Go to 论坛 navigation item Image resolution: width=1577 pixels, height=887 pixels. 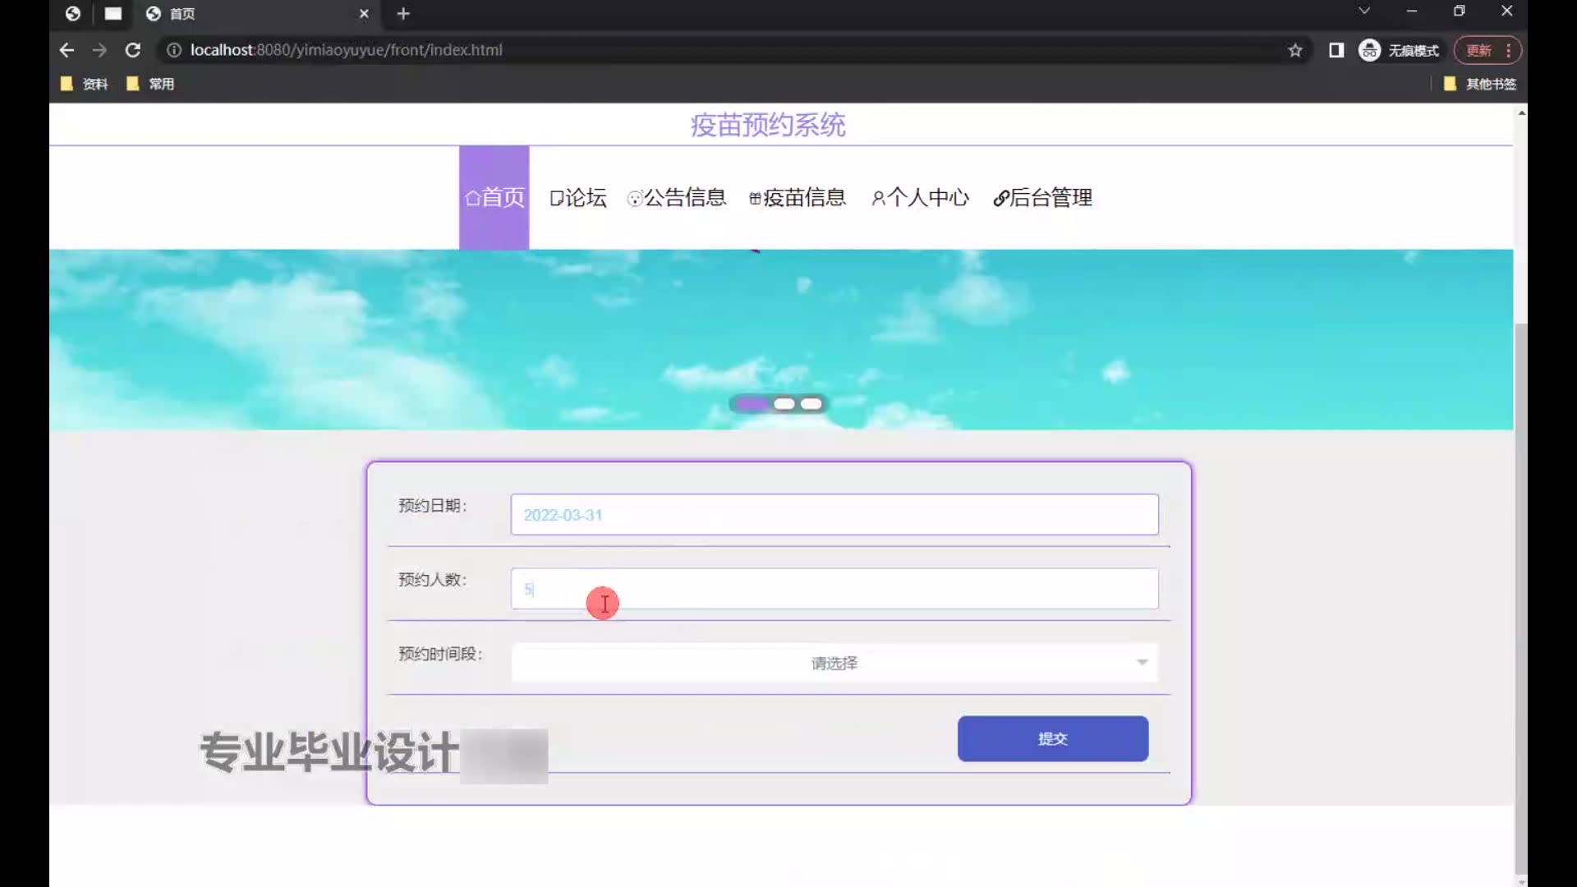pos(578,198)
